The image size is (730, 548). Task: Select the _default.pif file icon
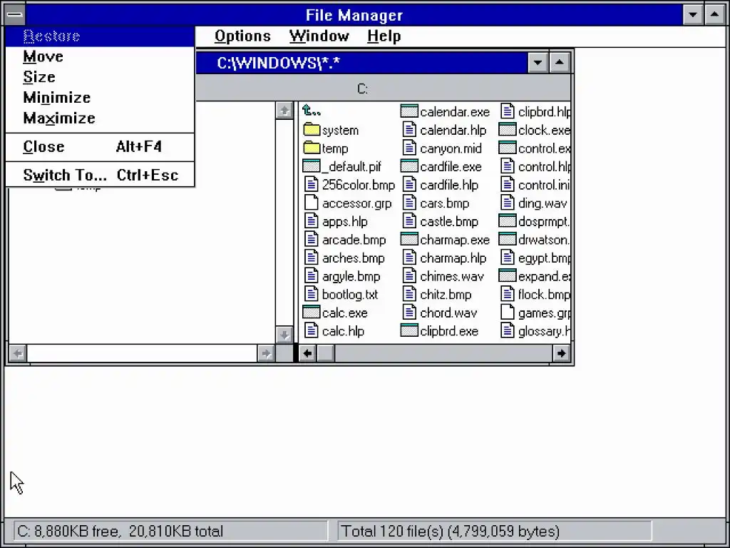point(312,166)
